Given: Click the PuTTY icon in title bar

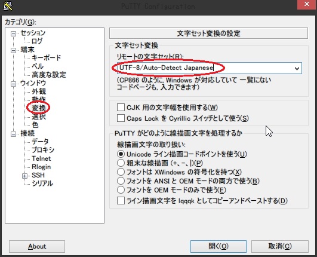Looking at the screenshot, I should 8,6.
